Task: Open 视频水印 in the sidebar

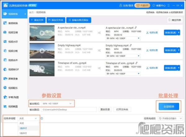Action: (15, 42)
